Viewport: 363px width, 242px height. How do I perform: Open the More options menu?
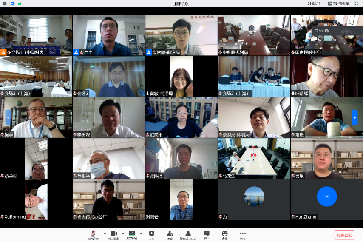pos(243,234)
